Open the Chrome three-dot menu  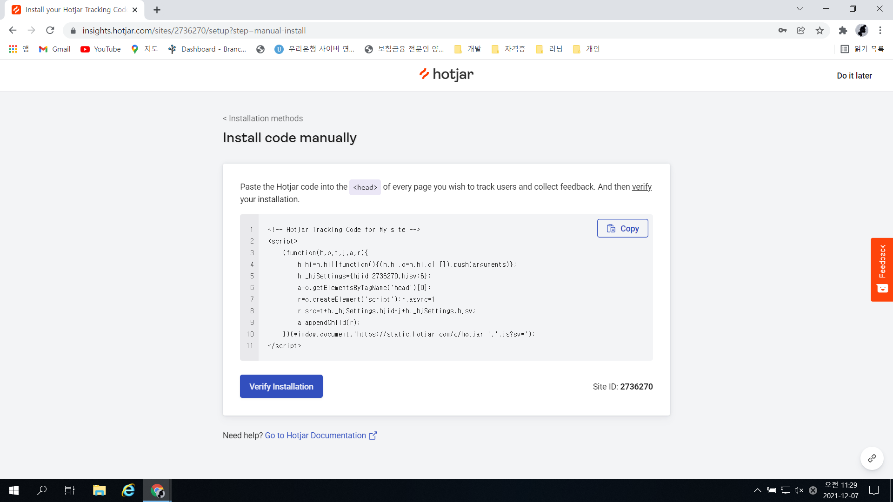(x=880, y=31)
